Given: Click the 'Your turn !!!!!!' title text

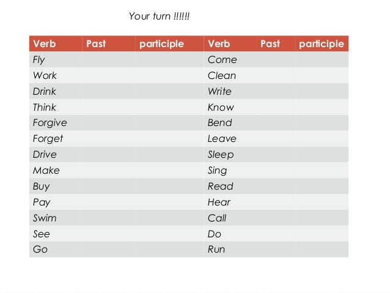Looking at the screenshot, I should pyautogui.click(x=159, y=16).
